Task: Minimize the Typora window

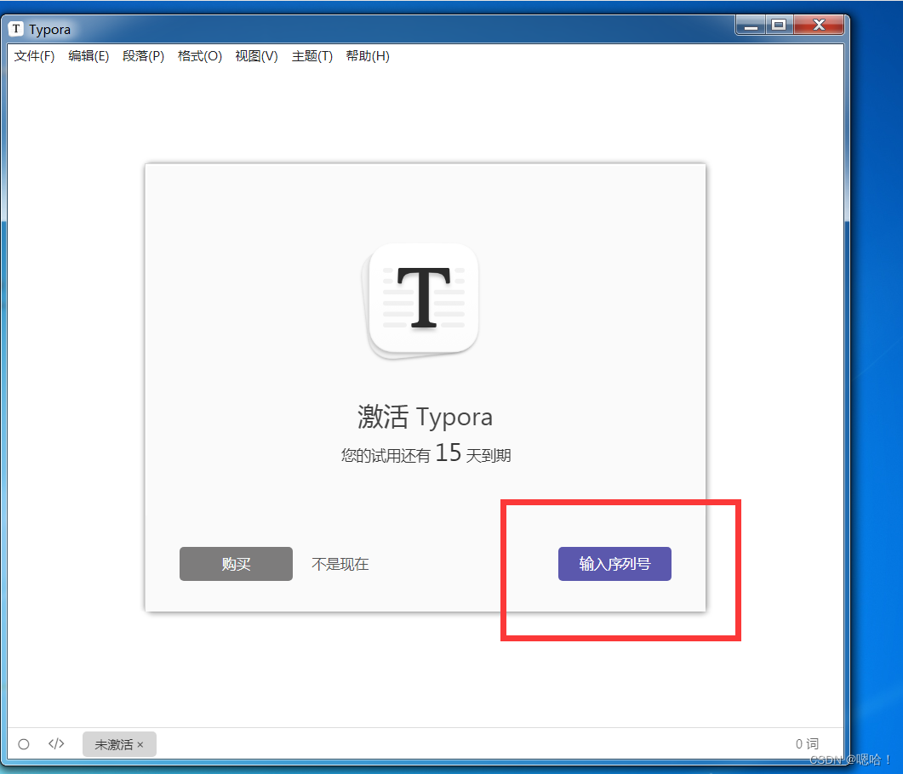Action: point(751,26)
